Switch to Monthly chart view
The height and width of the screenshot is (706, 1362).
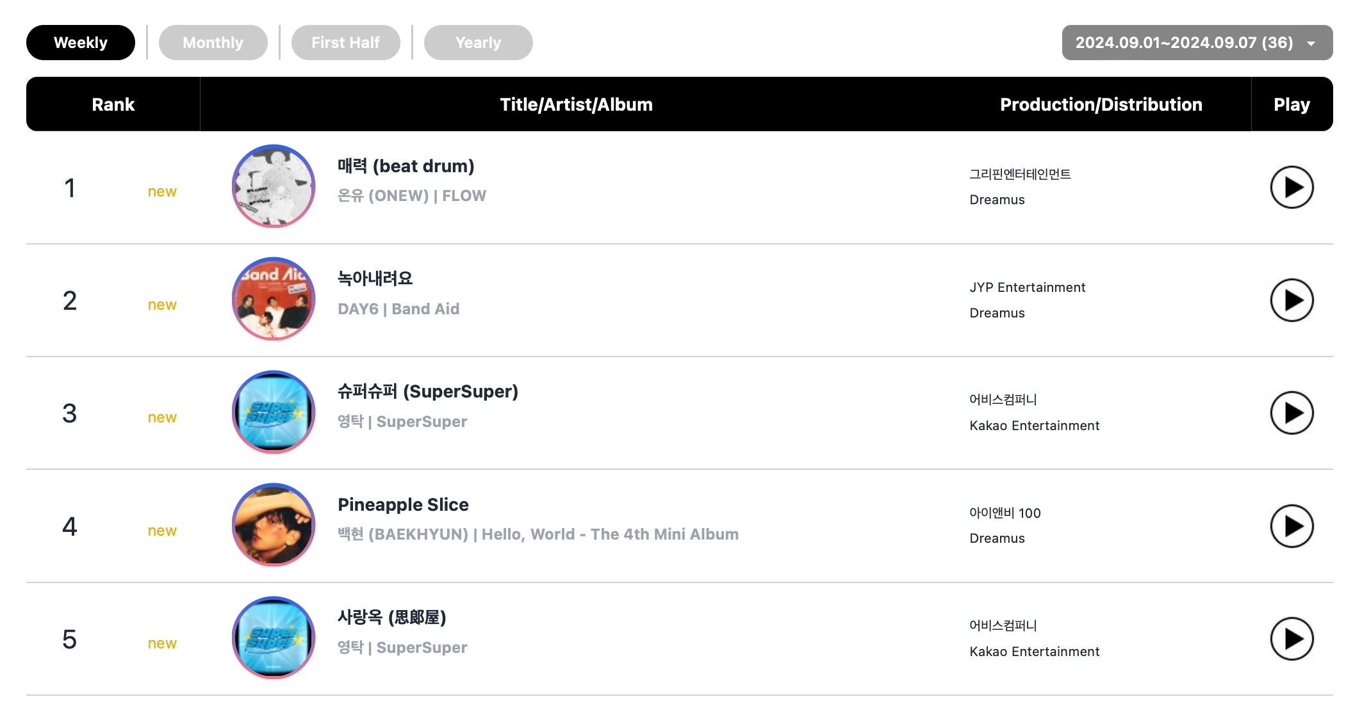(213, 42)
